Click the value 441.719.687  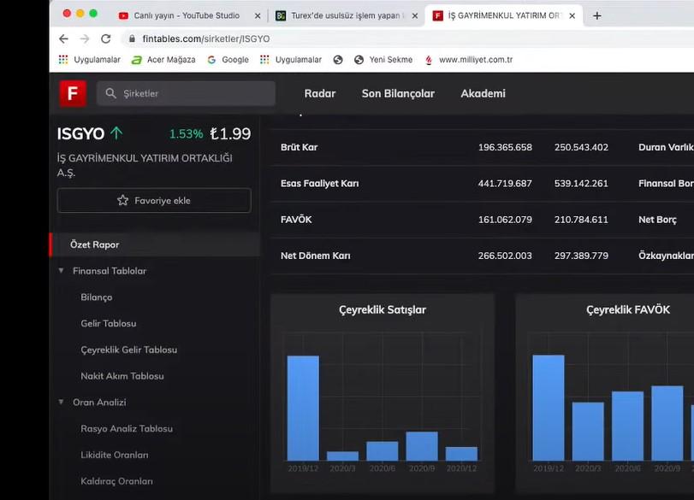505,184
